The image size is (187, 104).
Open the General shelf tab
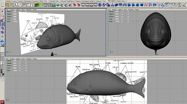pyautogui.click(x=52, y=1)
